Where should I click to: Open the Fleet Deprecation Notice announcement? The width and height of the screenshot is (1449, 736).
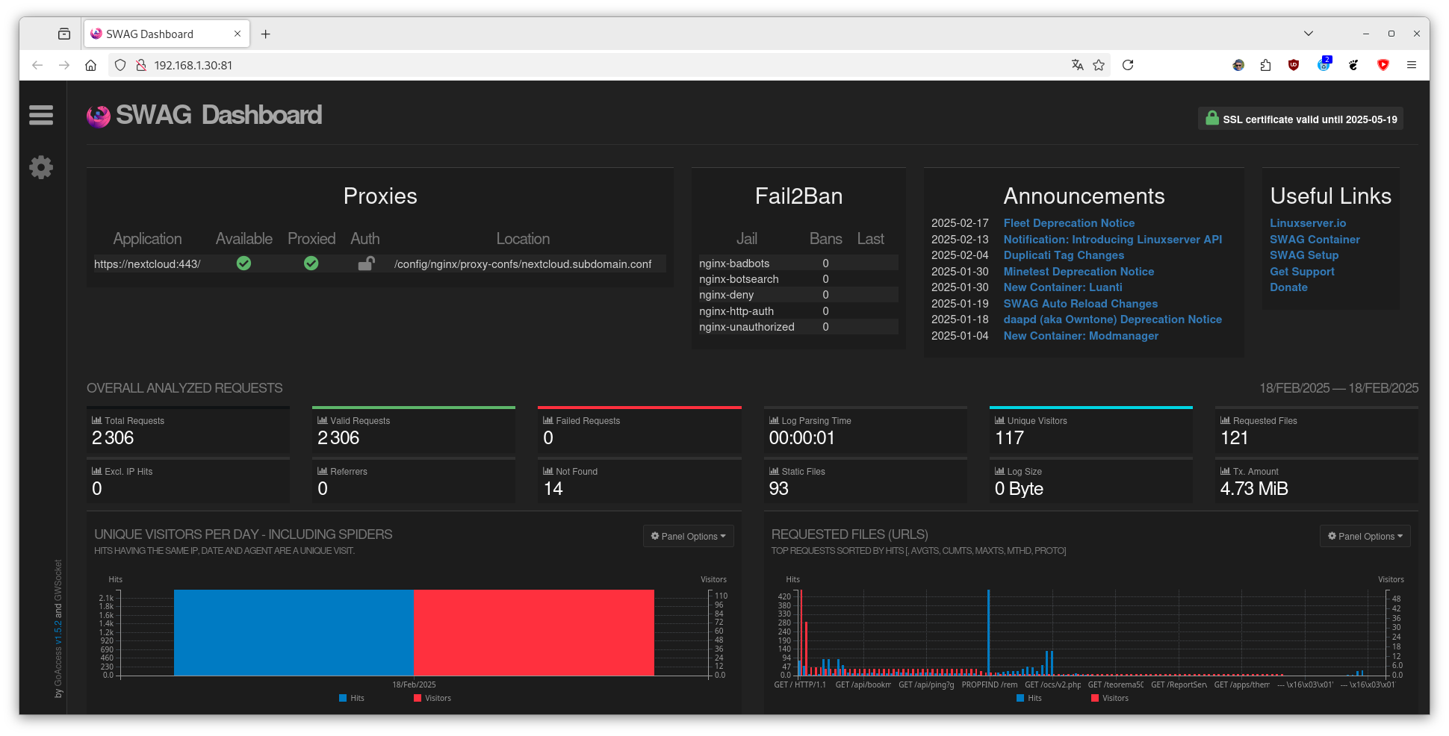point(1069,223)
